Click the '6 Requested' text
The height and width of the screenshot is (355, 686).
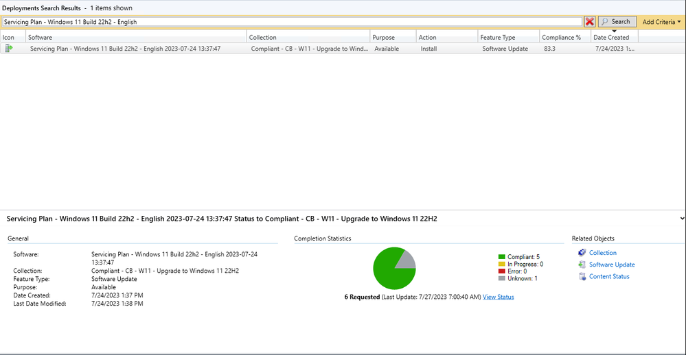362,297
